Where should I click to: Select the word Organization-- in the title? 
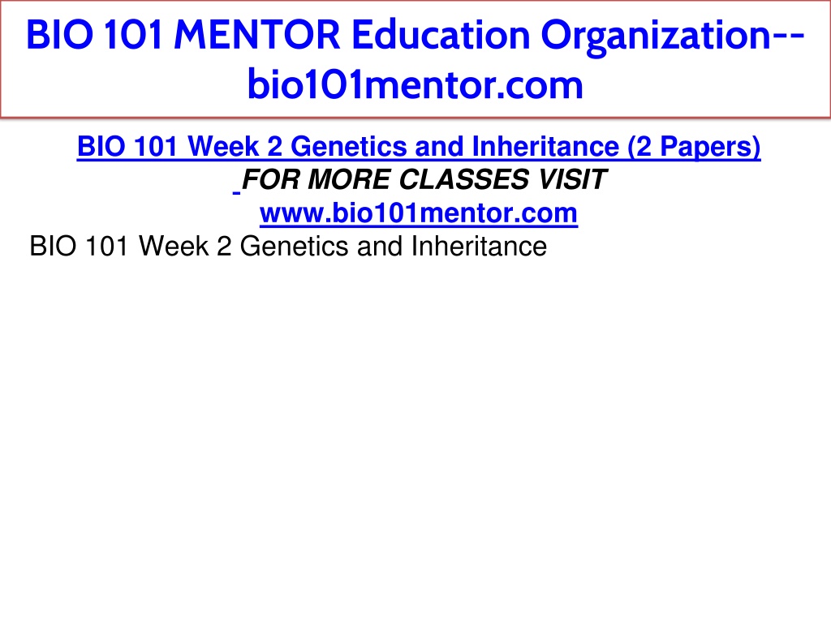(673, 36)
